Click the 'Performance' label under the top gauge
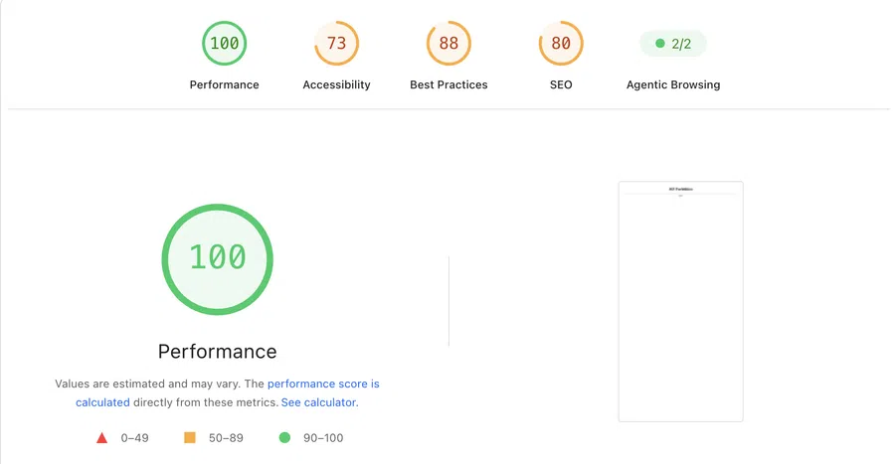Image resolution: width=895 pixels, height=464 pixels. 225,84
